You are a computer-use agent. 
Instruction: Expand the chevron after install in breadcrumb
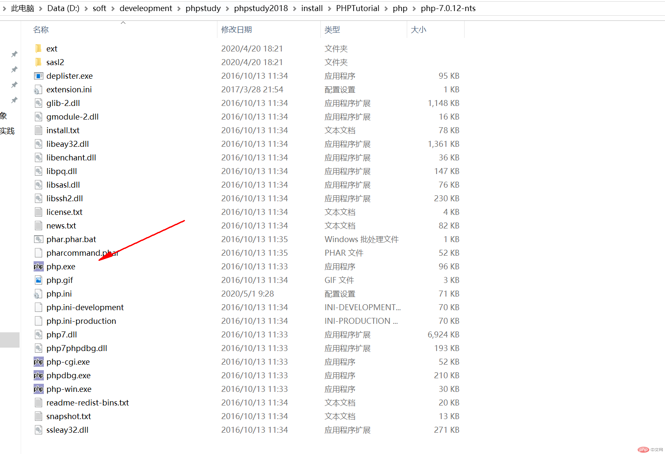tap(330, 9)
